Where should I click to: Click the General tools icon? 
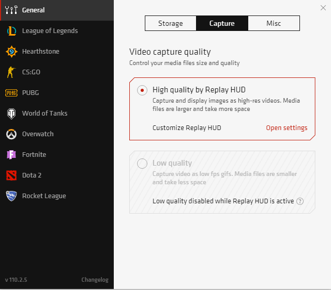(x=11, y=10)
